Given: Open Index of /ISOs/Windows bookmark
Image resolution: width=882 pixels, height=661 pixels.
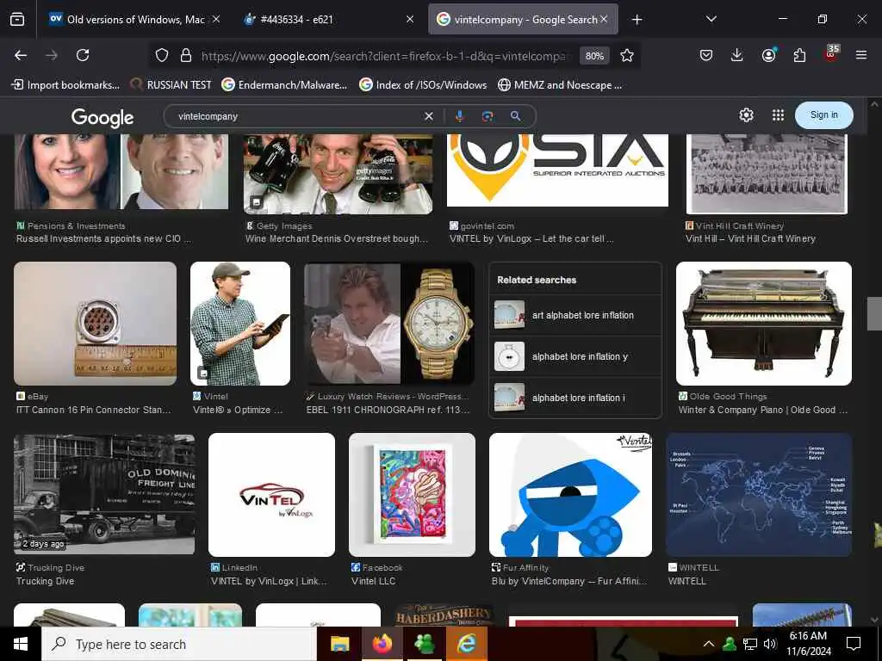Looking at the screenshot, I should pyautogui.click(x=423, y=85).
